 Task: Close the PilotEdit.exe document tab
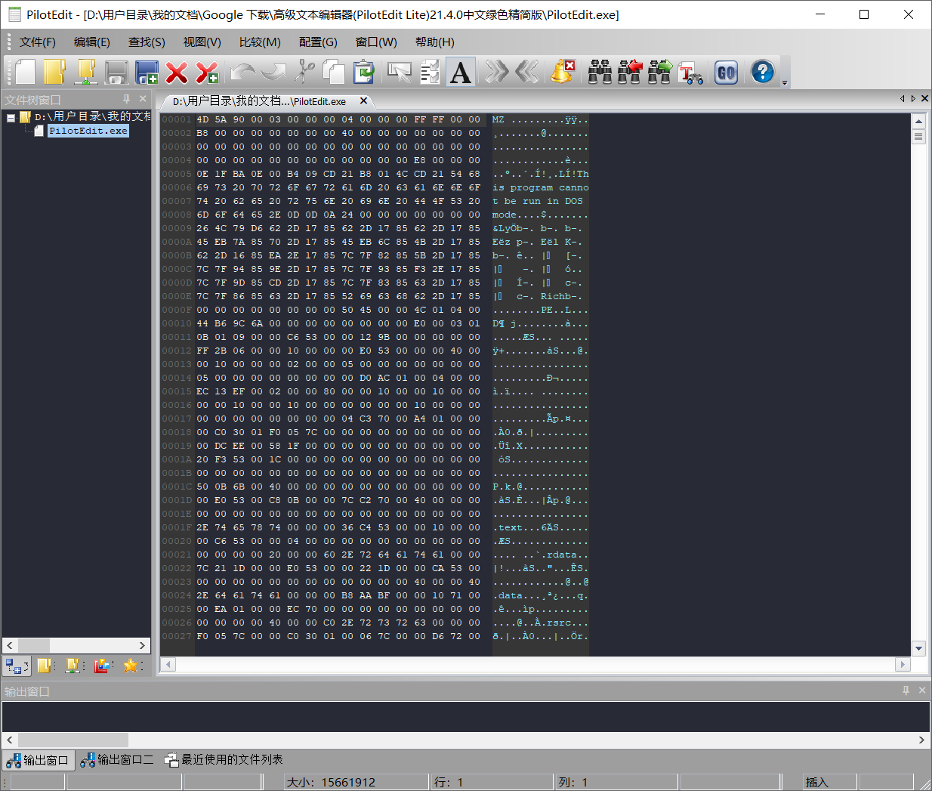point(363,100)
